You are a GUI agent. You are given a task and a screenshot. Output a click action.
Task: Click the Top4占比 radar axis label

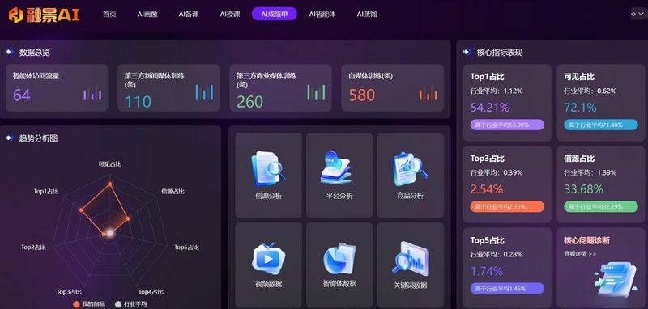151,292
